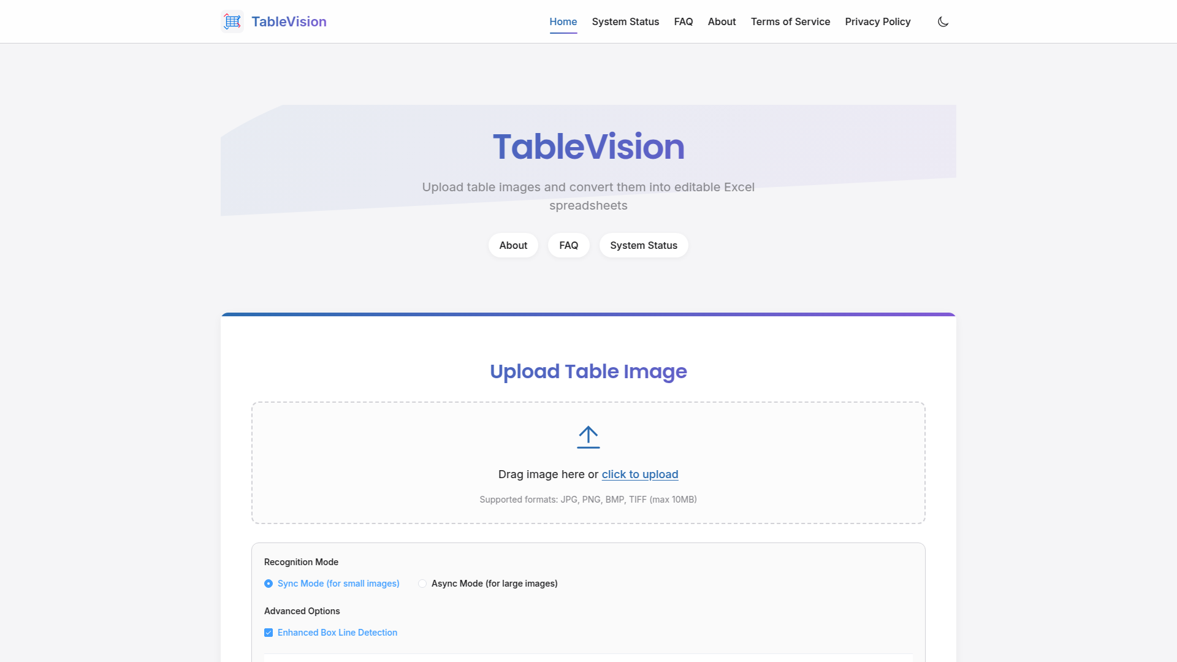The width and height of the screenshot is (1177, 662).
Task: Select Async Mode radio button
Action: tap(422, 584)
